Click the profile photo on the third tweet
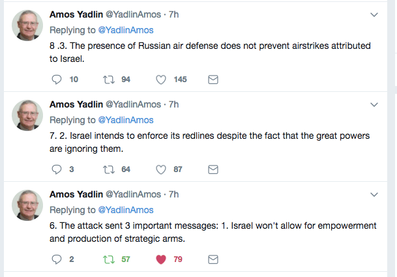397x277 pixels. [28, 206]
